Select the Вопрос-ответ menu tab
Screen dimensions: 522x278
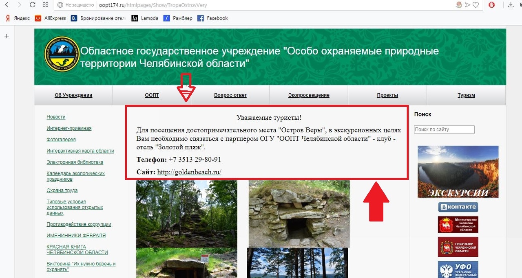(230, 95)
